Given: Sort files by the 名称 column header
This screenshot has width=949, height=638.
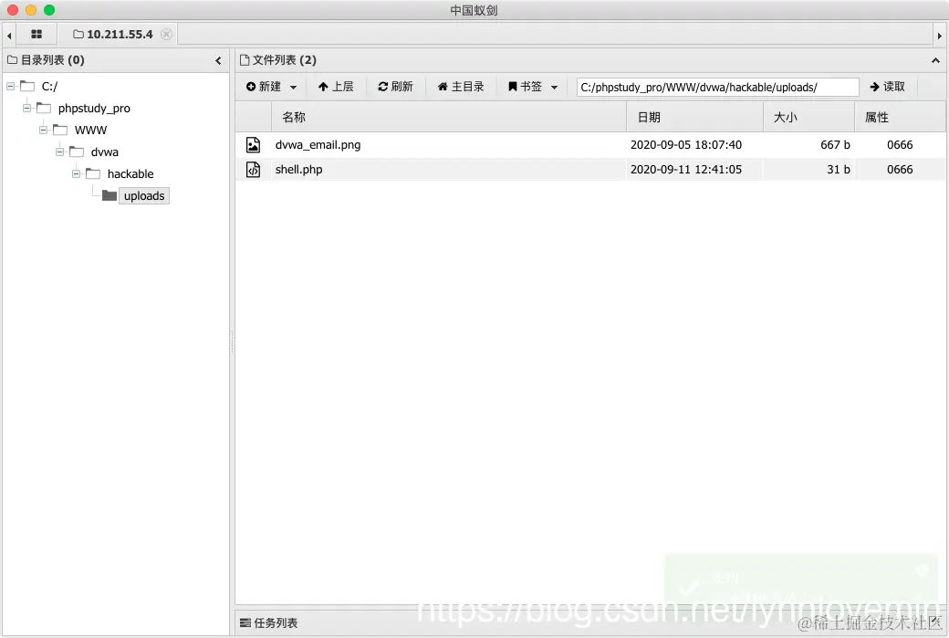Looking at the screenshot, I should 293,117.
